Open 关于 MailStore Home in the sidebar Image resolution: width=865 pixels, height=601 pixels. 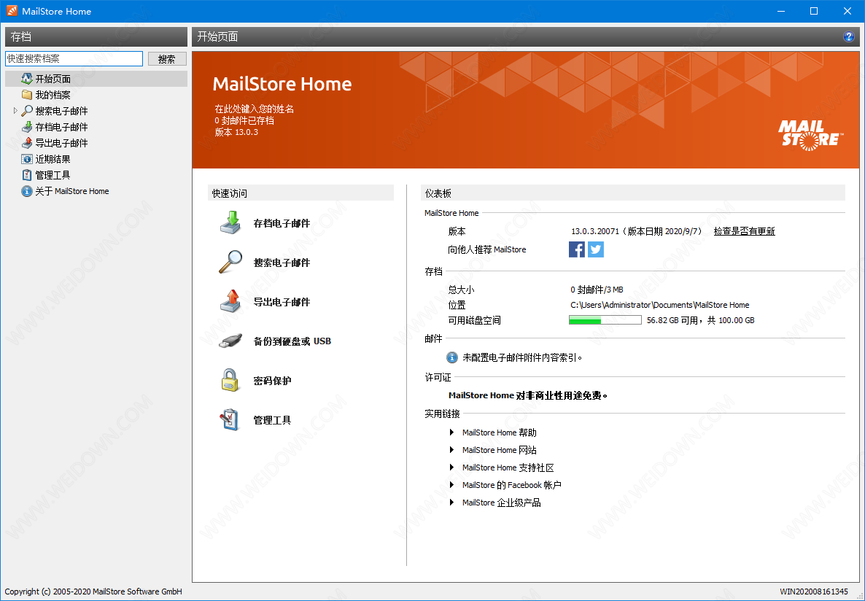coord(72,191)
